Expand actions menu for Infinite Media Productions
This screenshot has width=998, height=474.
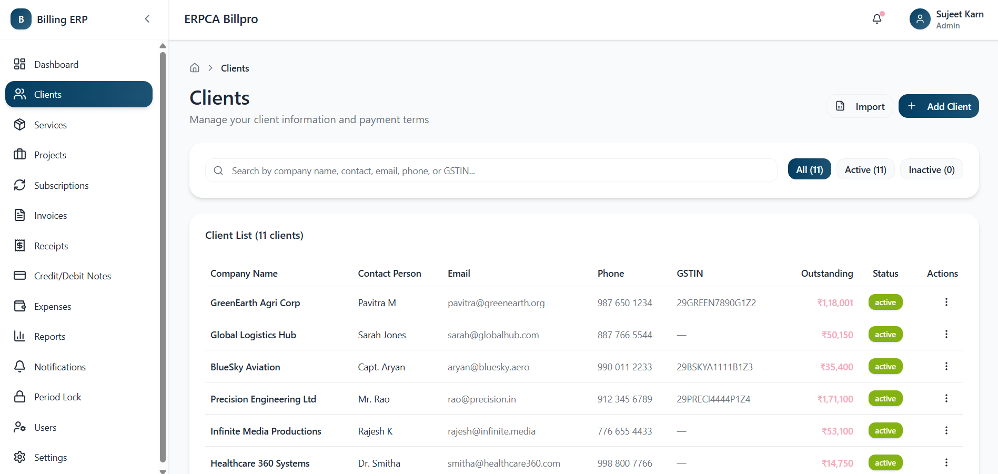click(946, 430)
